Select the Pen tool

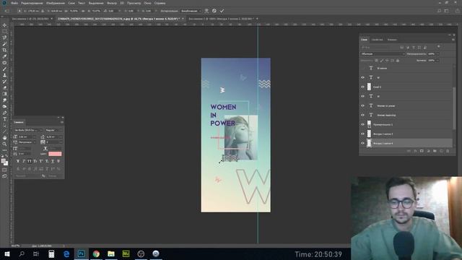(x=4, y=113)
